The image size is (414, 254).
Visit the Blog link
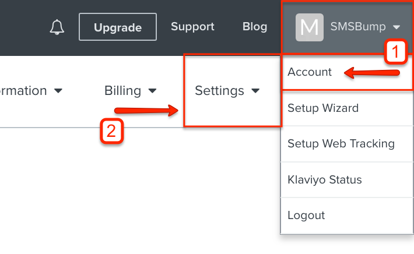(x=255, y=27)
